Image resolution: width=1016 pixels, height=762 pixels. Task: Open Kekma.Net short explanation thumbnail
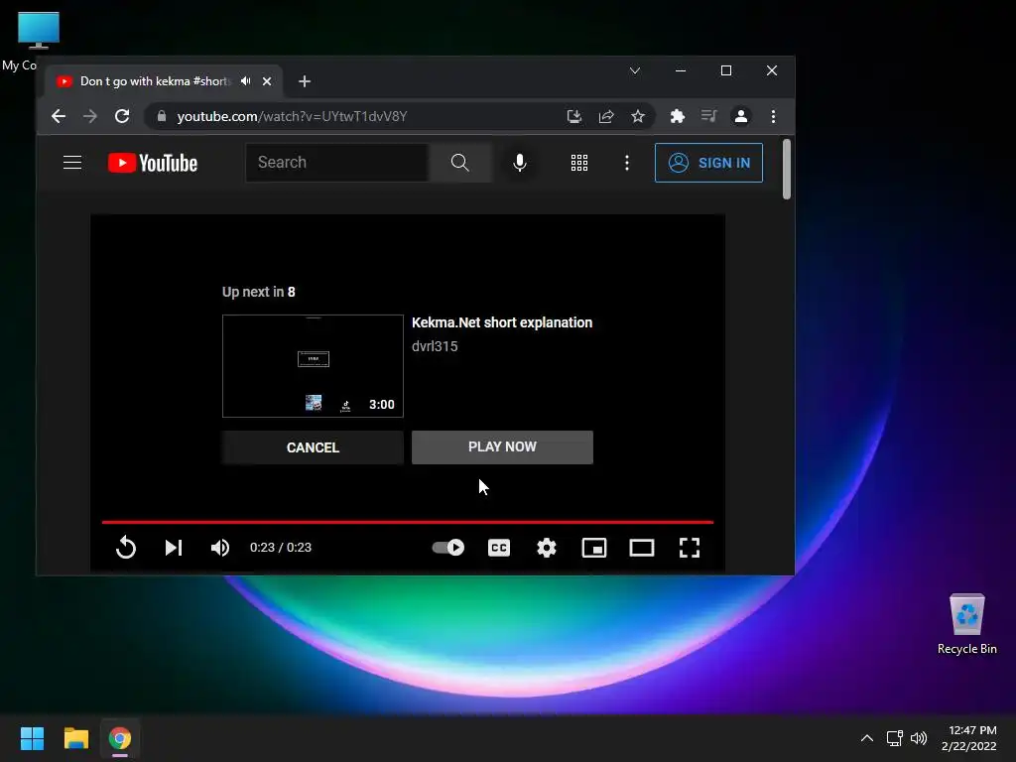tap(313, 366)
